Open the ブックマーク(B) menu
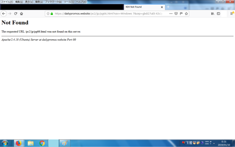The height and width of the screenshot is (147, 235). (x=54, y=2)
